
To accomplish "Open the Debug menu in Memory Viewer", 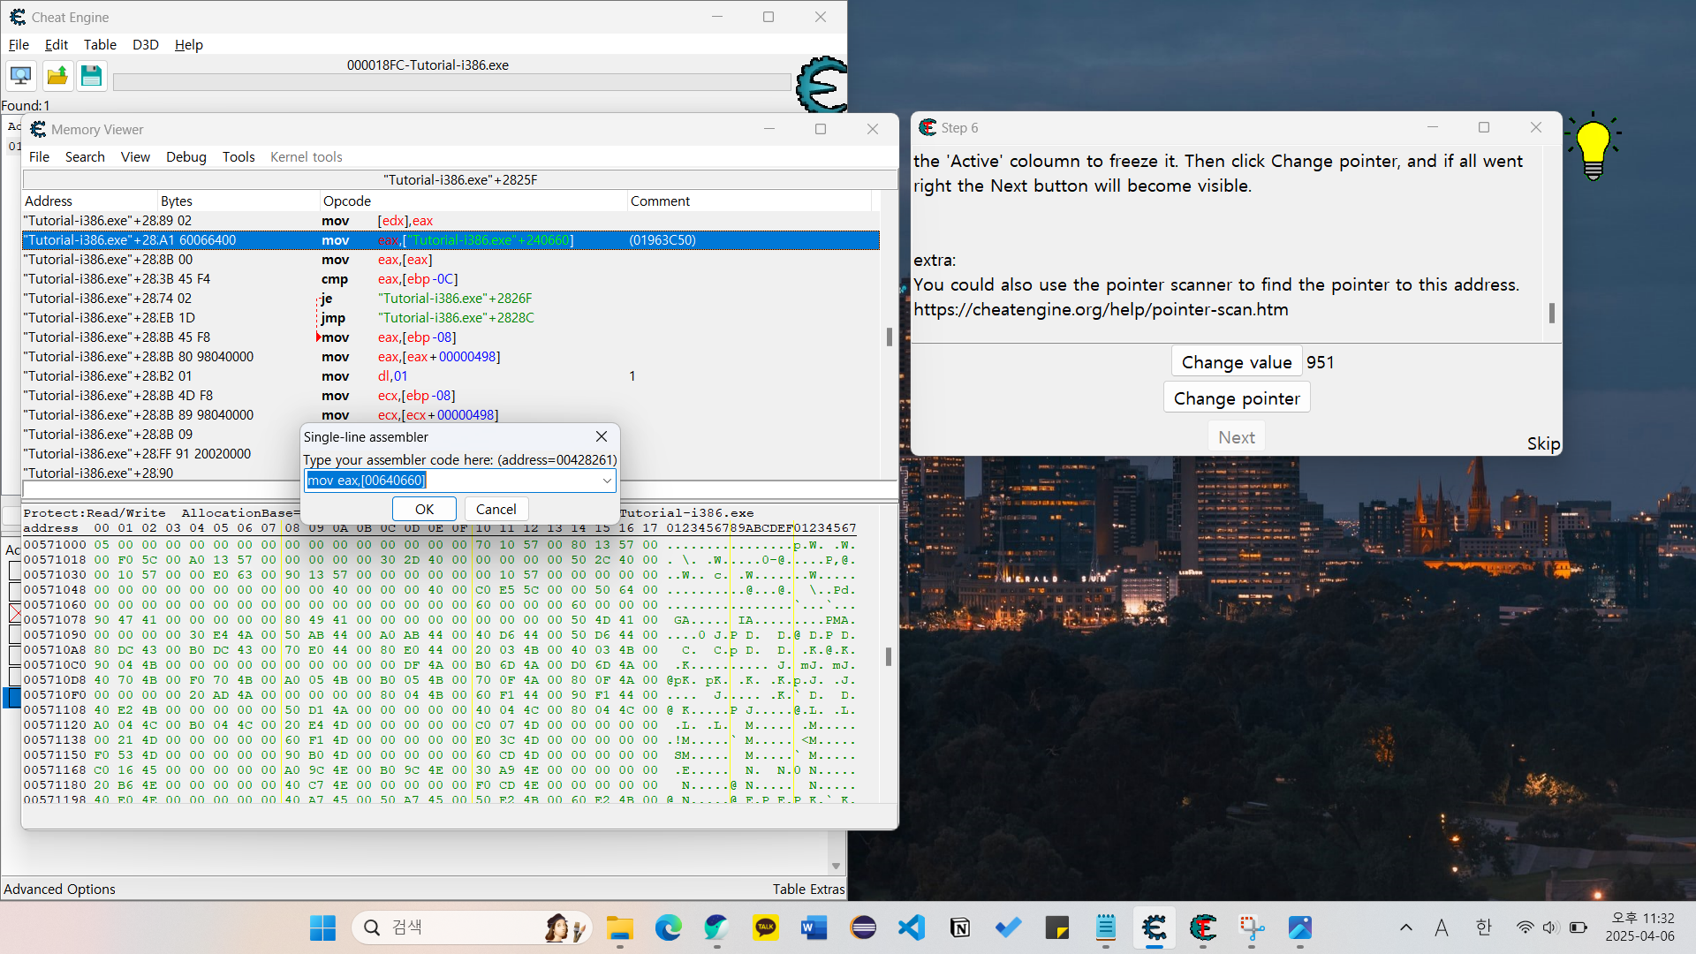I will (186, 157).
